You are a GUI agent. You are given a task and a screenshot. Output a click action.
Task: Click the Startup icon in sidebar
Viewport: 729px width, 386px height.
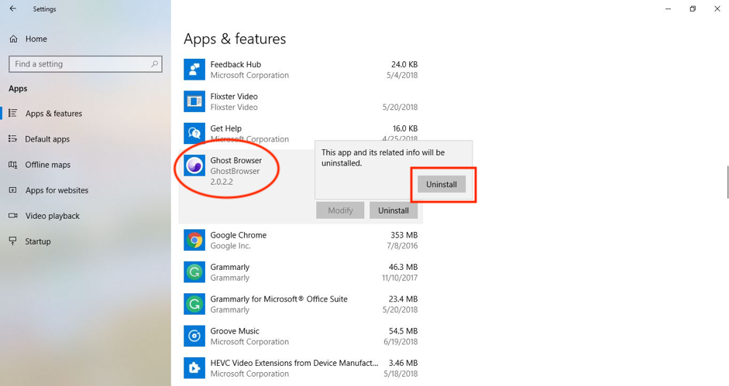(13, 241)
